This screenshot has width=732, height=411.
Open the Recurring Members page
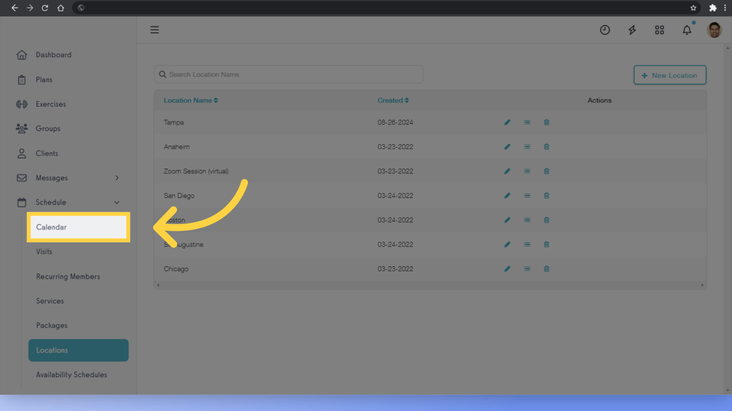pyautogui.click(x=68, y=276)
